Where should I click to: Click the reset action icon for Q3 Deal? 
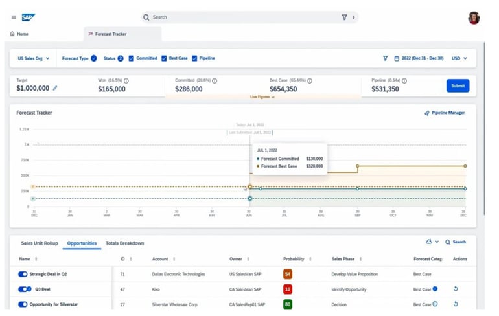pyautogui.click(x=456, y=289)
